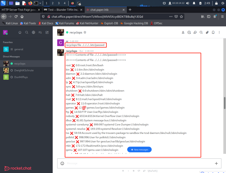Open files attachment paperclip icon
The height and width of the screenshot is (173, 226).
tap(207, 32)
